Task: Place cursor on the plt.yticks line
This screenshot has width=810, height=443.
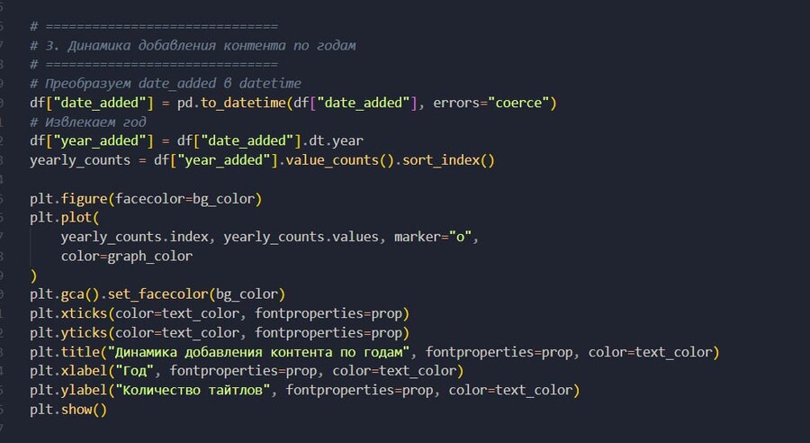Action: pyautogui.click(x=220, y=332)
